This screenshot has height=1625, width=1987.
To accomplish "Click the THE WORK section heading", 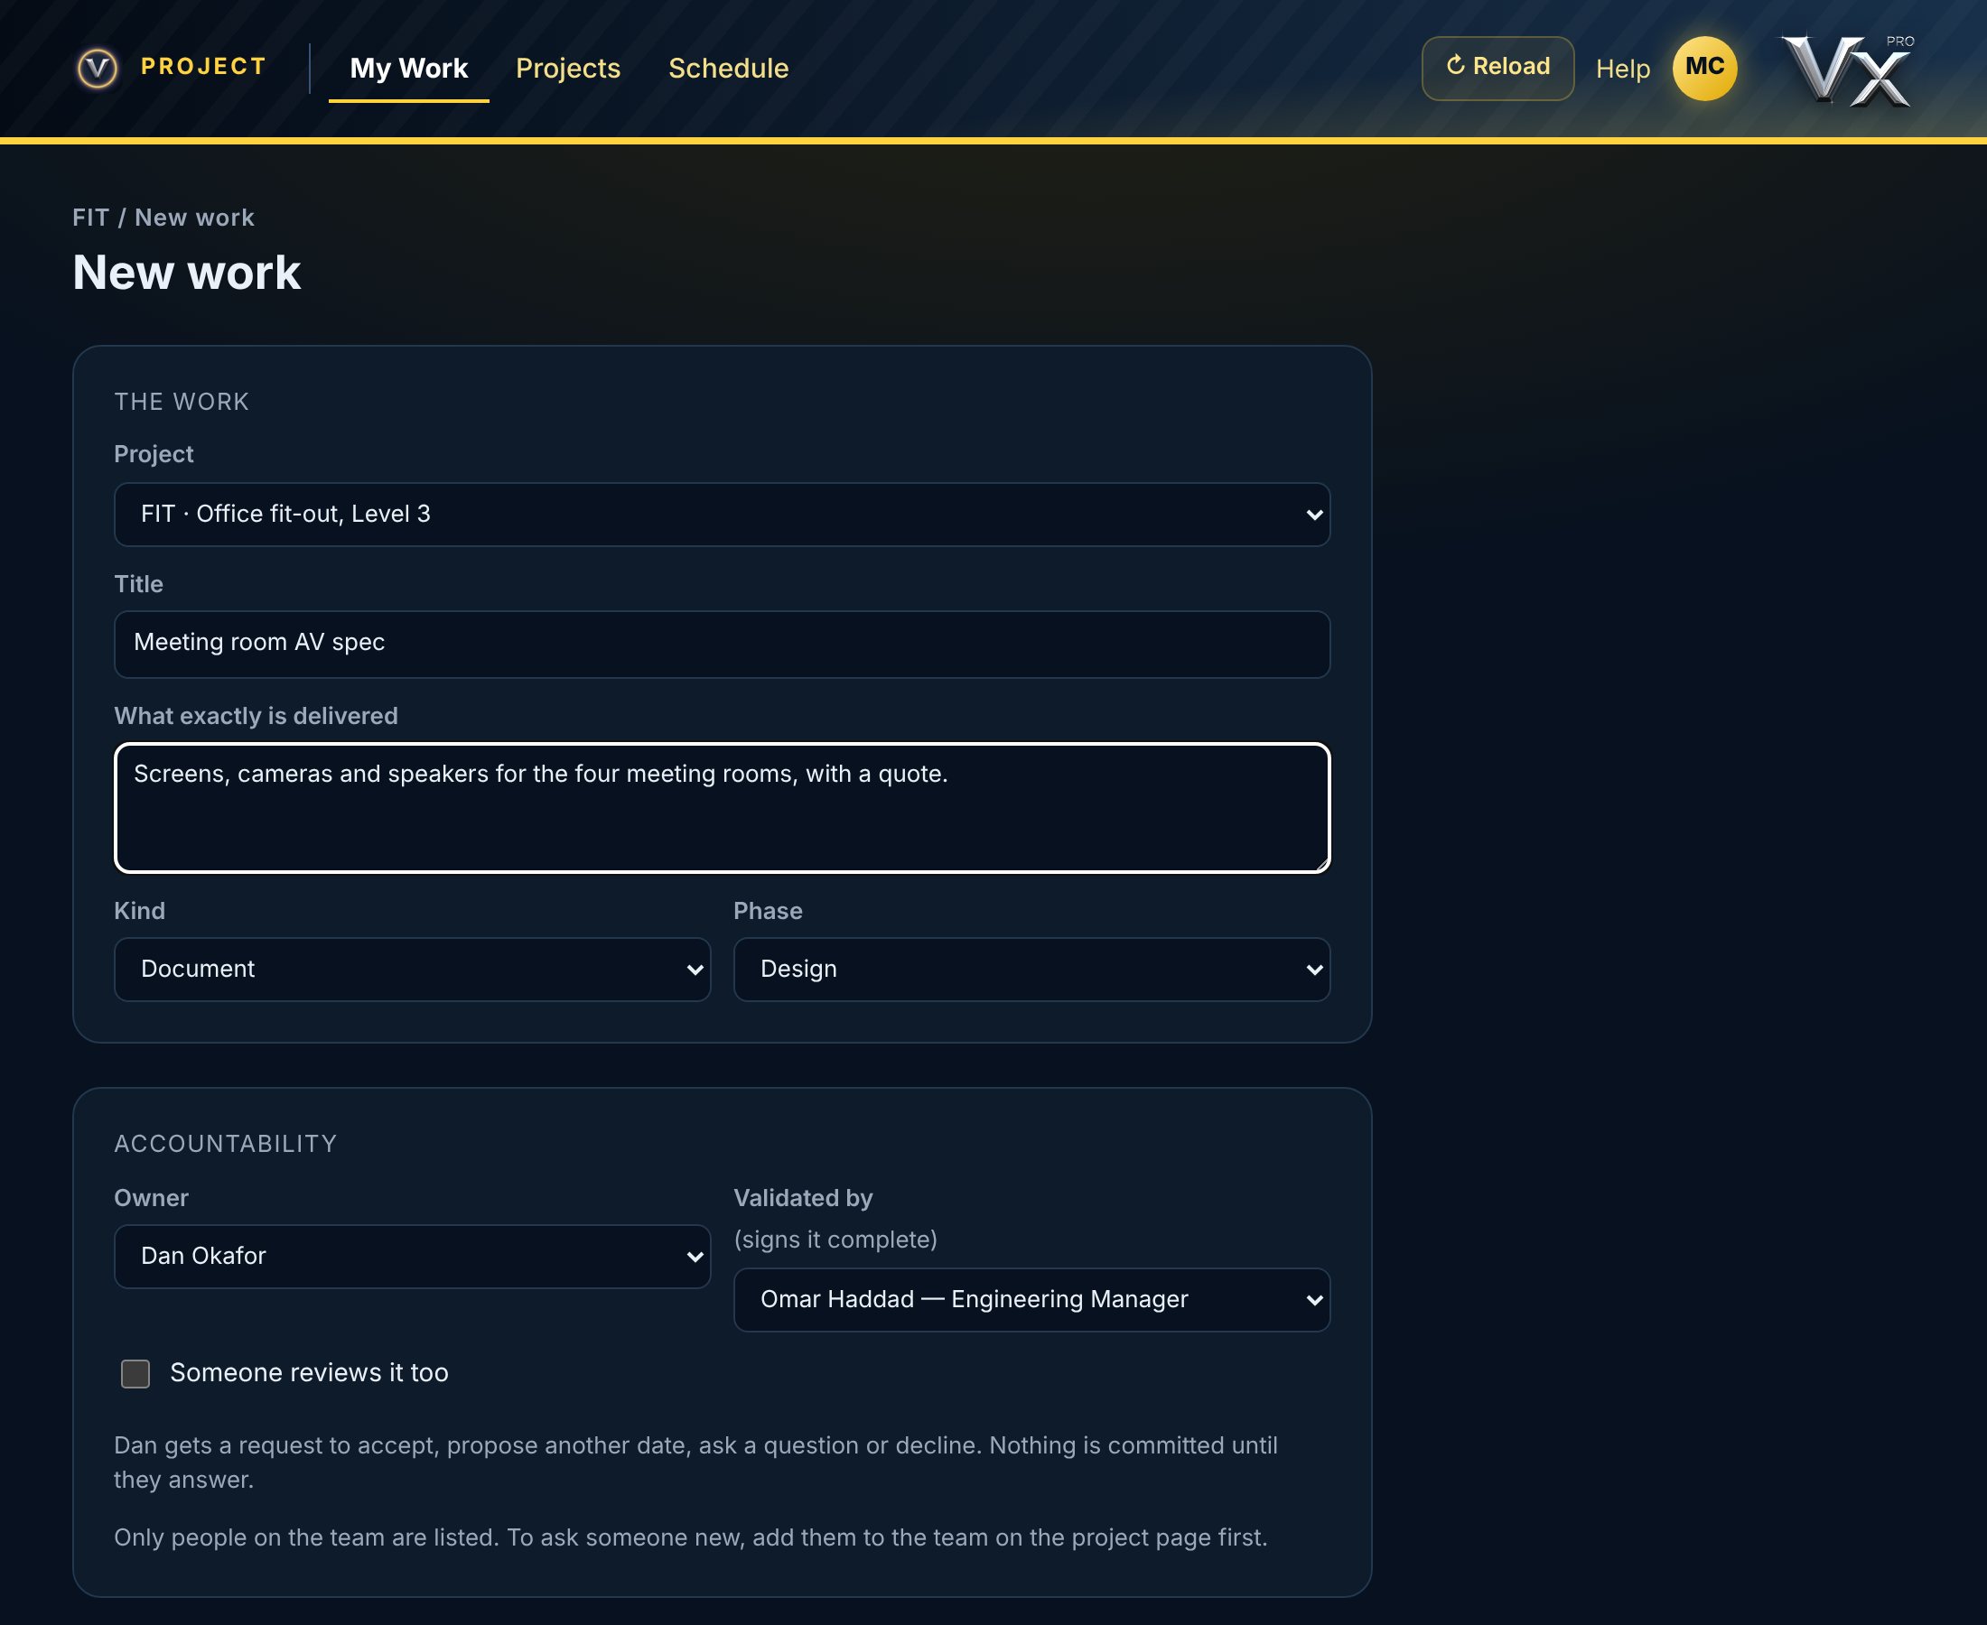I will pos(182,402).
